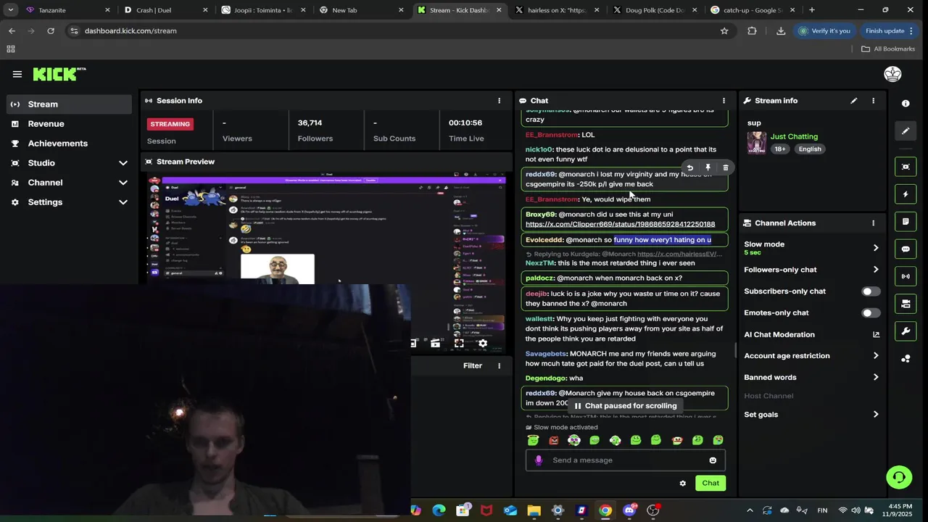Click the purple microphone icon in the message box

[x=538, y=460]
